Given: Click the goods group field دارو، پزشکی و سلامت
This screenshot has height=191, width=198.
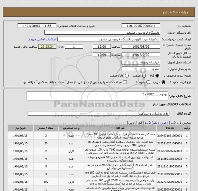Looking at the screenshot, I should pos(98,113).
